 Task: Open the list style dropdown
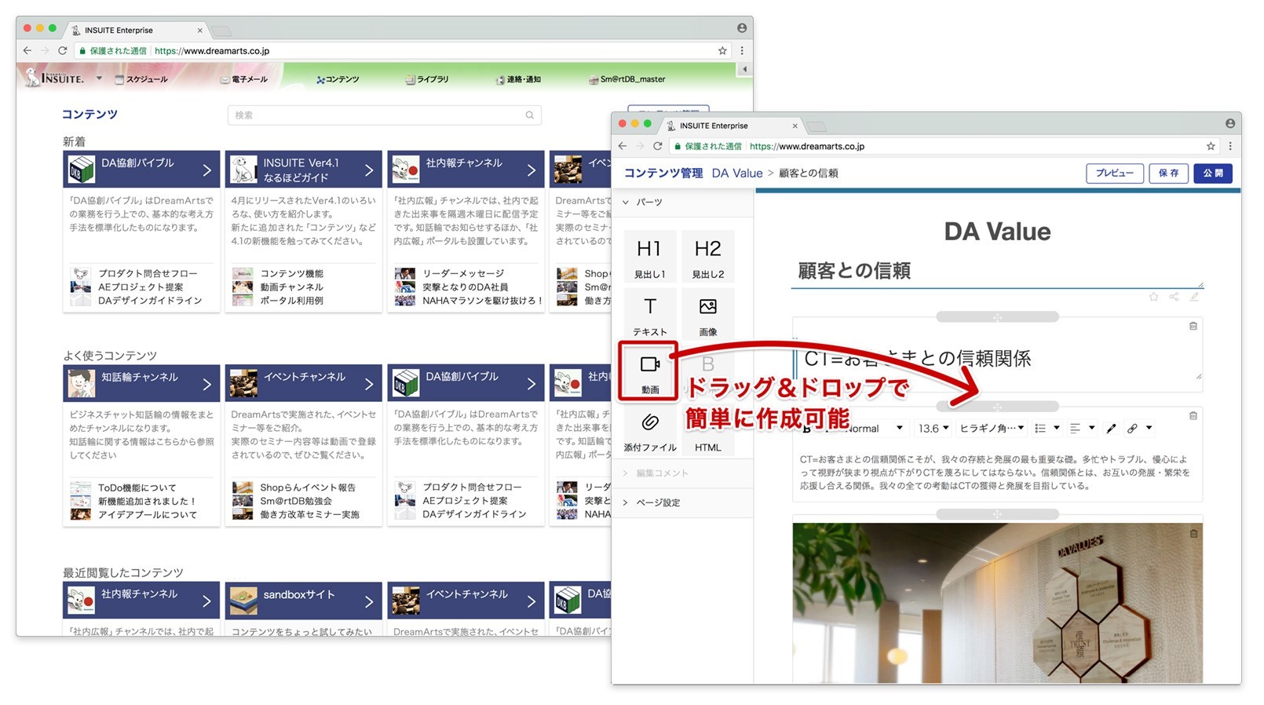click(x=1047, y=429)
